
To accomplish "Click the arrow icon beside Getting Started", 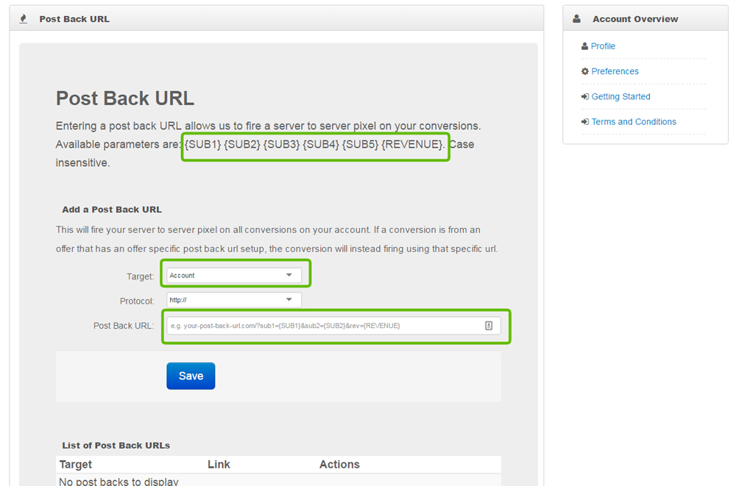I will [585, 97].
